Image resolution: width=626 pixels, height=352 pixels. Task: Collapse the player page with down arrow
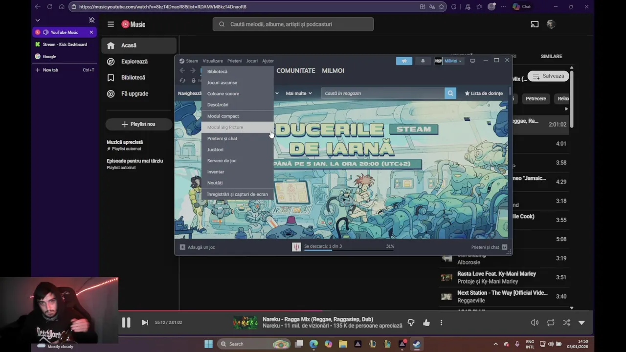point(581,323)
